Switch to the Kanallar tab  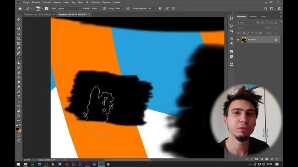pyautogui.click(x=253, y=17)
